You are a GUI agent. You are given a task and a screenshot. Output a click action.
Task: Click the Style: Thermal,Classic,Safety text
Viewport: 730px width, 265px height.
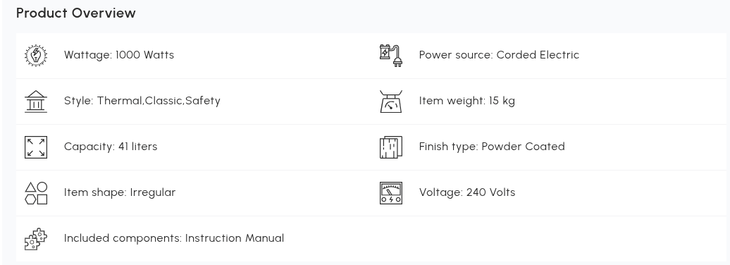pos(142,101)
